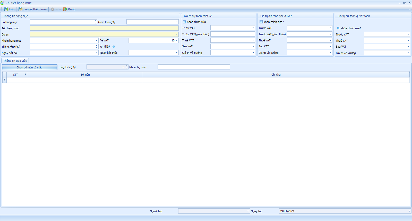Open Trước VAT(giảm thầu) dropdown in phê duyệt
Image resolution: width=412 pixels, height=221 pixels.
pos(330,34)
